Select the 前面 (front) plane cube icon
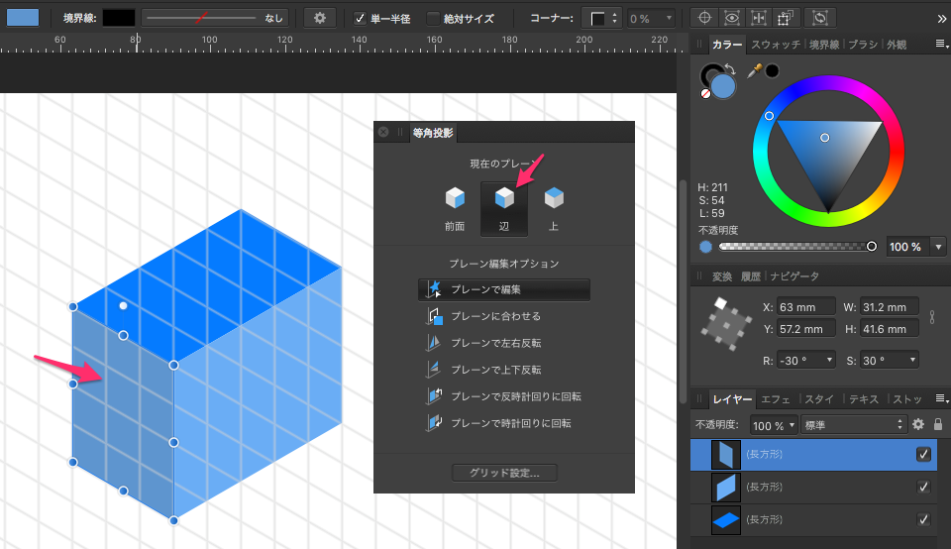 tap(455, 198)
